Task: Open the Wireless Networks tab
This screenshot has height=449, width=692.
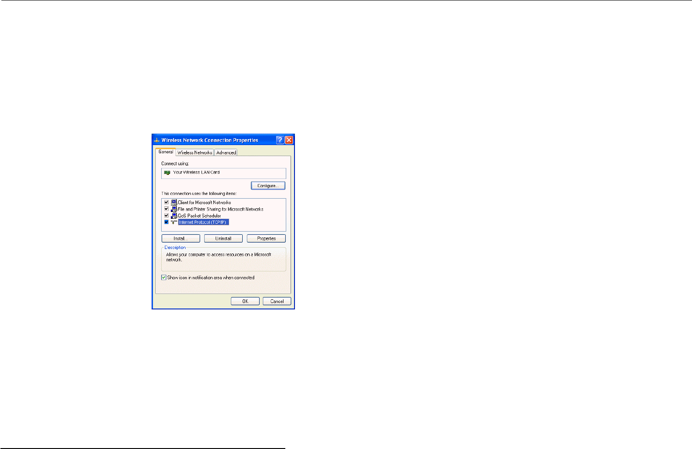Action: 195,152
